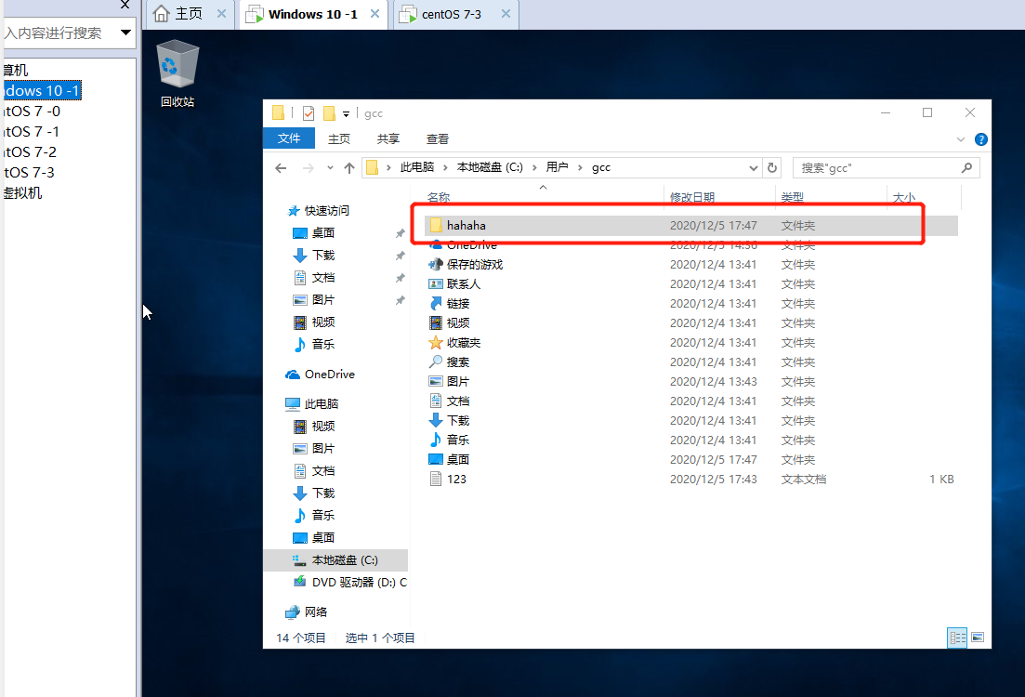The width and height of the screenshot is (1025, 697).
Task: Open the library search dropdown arrow
Action: tap(125, 32)
